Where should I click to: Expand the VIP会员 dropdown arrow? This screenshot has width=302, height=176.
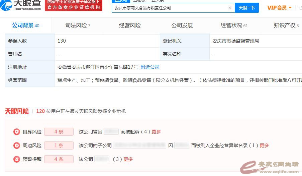(x=290, y=8)
